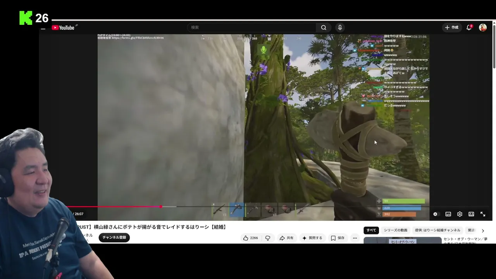This screenshot has width=496, height=279.
Task: Switch player to theater mode
Action: coord(471,214)
